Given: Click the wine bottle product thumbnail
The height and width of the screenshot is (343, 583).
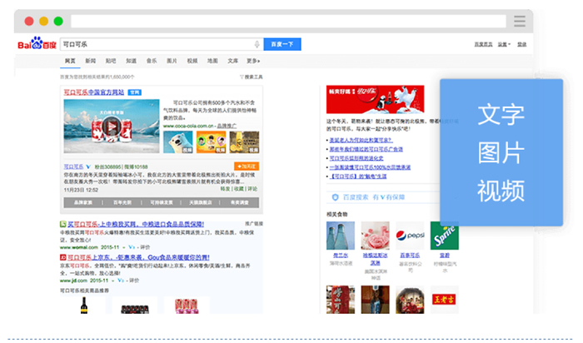Looking at the screenshot, I should click(84, 306).
